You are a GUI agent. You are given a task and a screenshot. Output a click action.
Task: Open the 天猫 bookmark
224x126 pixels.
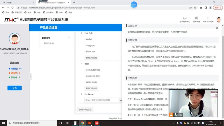(x=69, y=12)
